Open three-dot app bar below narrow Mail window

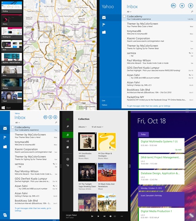point(54,220)
